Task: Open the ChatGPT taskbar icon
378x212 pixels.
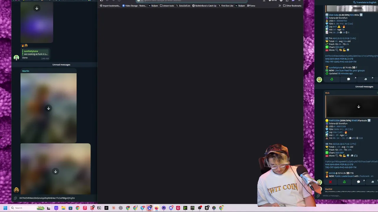Action: coord(121,208)
